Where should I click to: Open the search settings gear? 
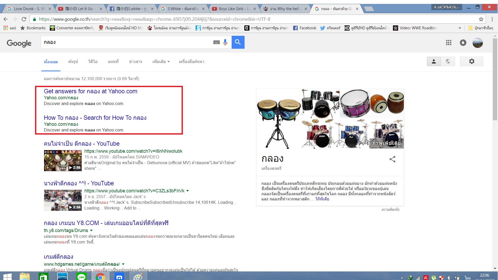(x=472, y=61)
